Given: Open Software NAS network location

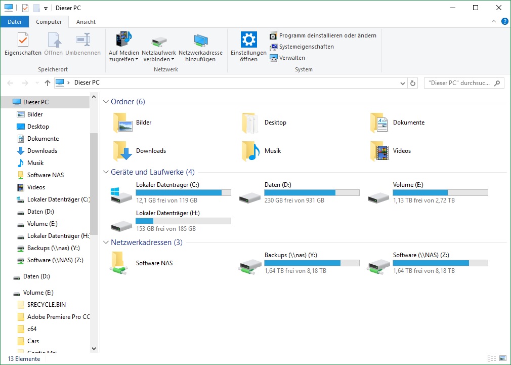Looking at the screenshot, I should pos(141,263).
